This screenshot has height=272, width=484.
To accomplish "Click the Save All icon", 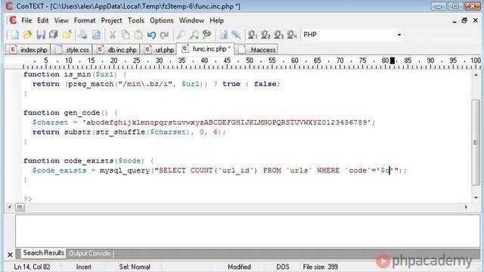I will 54,35.
